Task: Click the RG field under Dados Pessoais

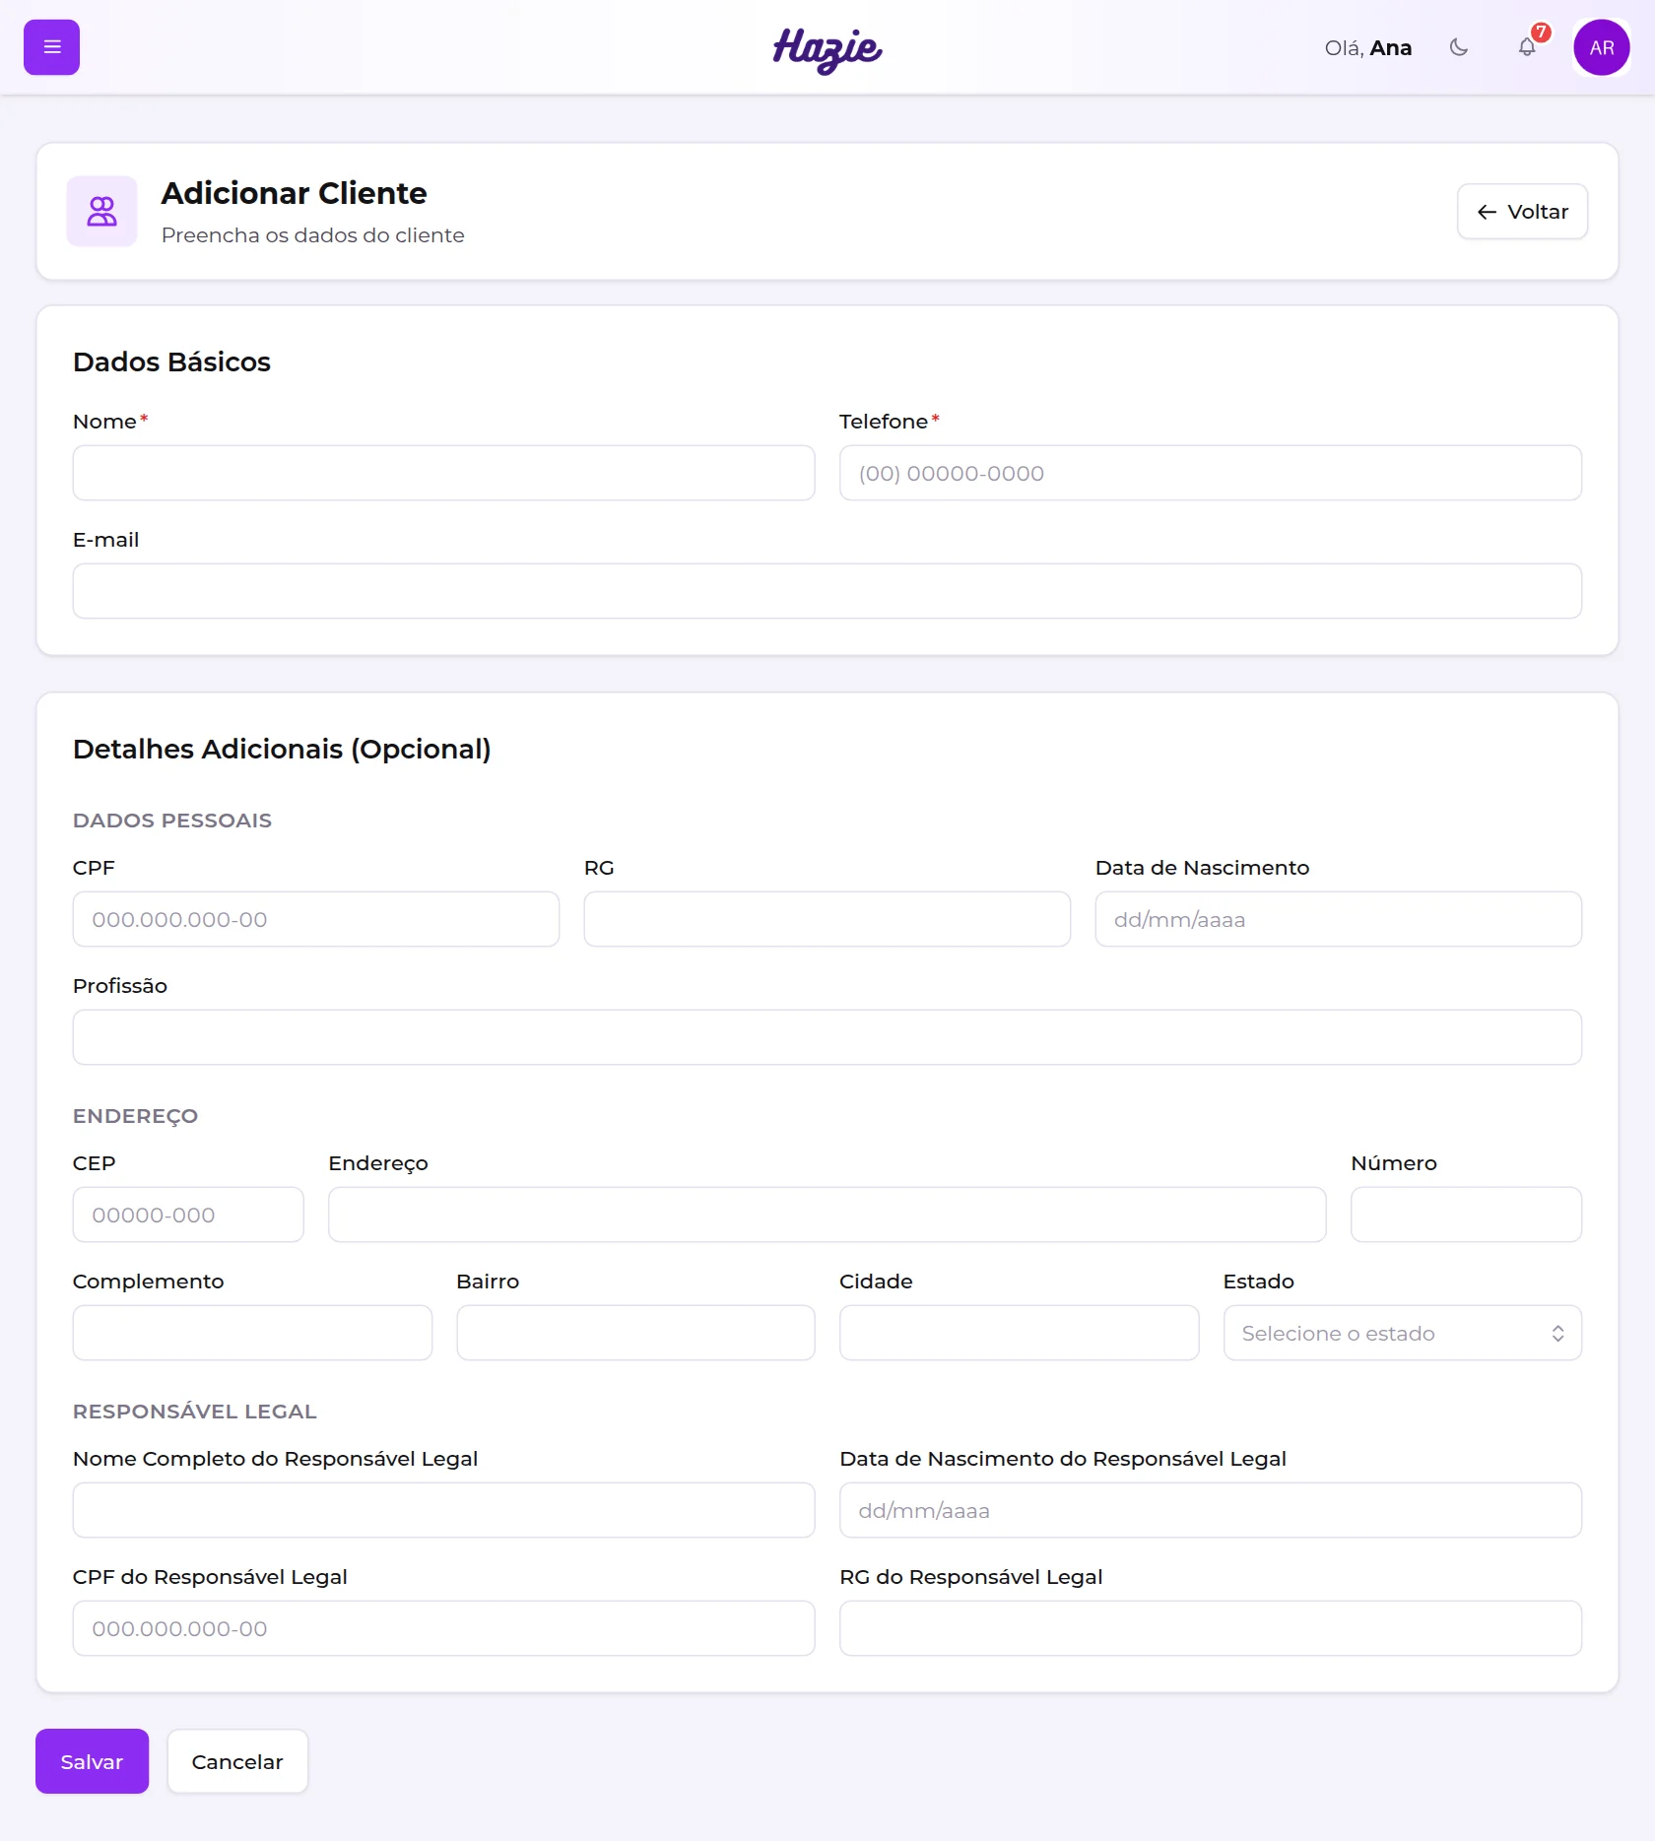Action: [827, 919]
